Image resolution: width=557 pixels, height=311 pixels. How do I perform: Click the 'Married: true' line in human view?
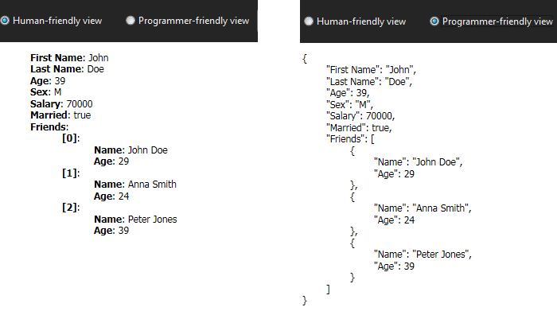click(60, 115)
